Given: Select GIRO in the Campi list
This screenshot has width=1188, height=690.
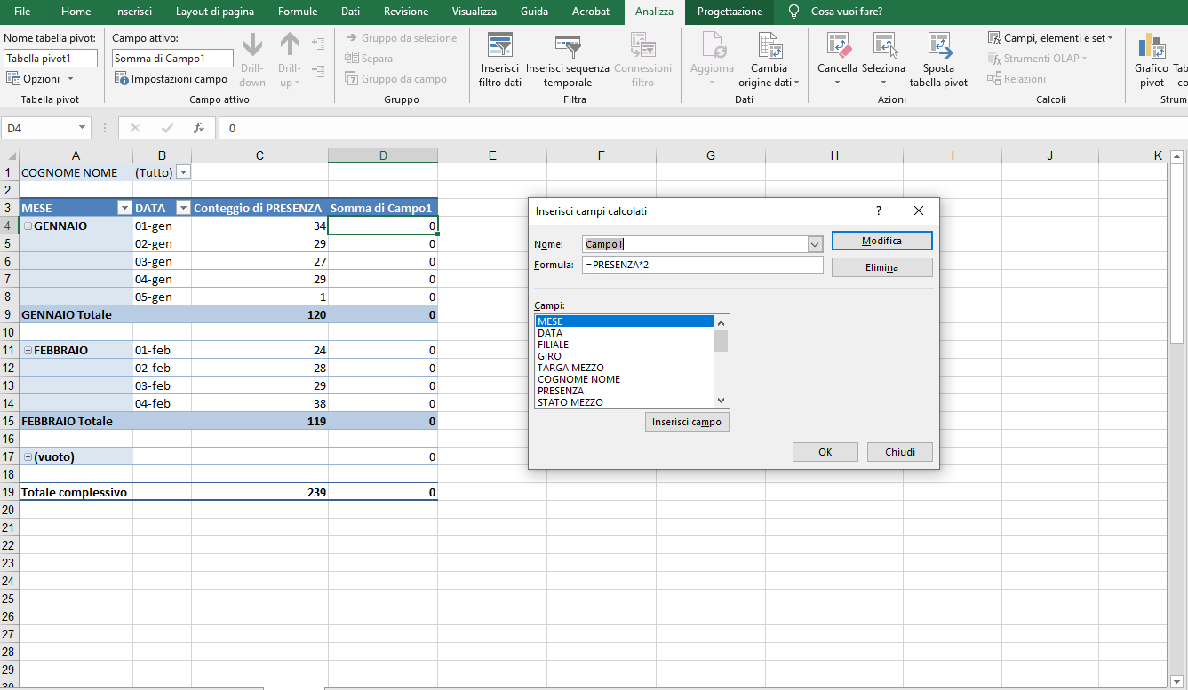Looking at the screenshot, I should tap(625, 356).
